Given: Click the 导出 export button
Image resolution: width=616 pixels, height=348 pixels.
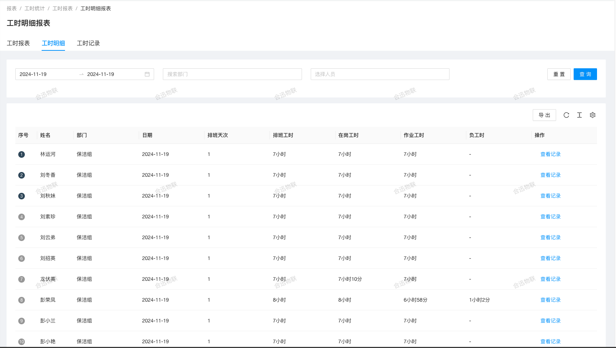Looking at the screenshot, I should pyautogui.click(x=544, y=115).
